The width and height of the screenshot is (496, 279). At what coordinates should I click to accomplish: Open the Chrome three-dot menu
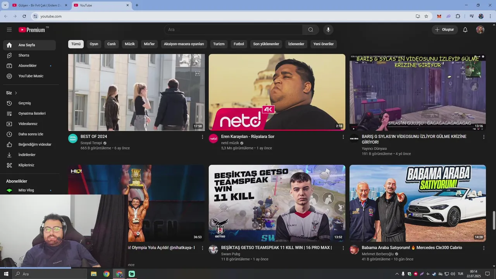tap(491, 16)
